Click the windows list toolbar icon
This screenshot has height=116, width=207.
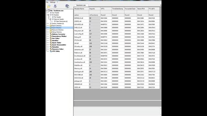(x=67, y=6)
